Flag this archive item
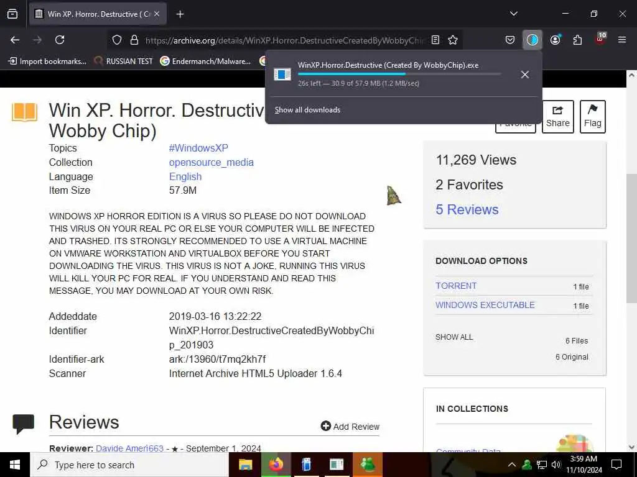The width and height of the screenshot is (637, 477). [x=592, y=116]
